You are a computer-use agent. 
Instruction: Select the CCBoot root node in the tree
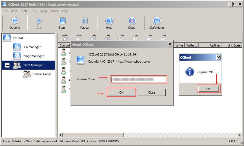(x=18, y=38)
